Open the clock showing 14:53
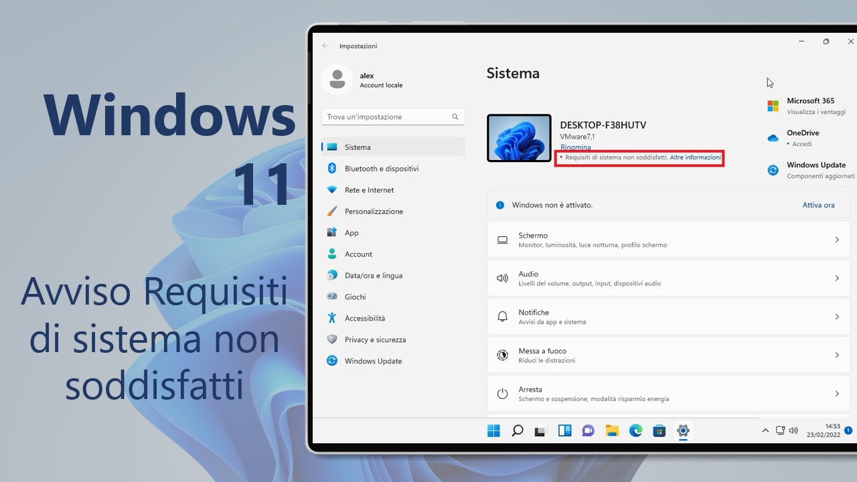The width and height of the screenshot is (857, 482). 823,430
